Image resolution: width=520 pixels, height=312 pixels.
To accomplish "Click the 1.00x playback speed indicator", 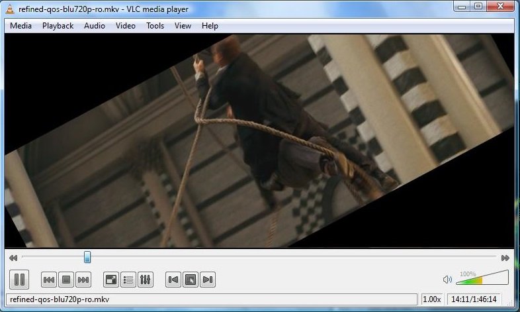I will (x=432, y=299).
